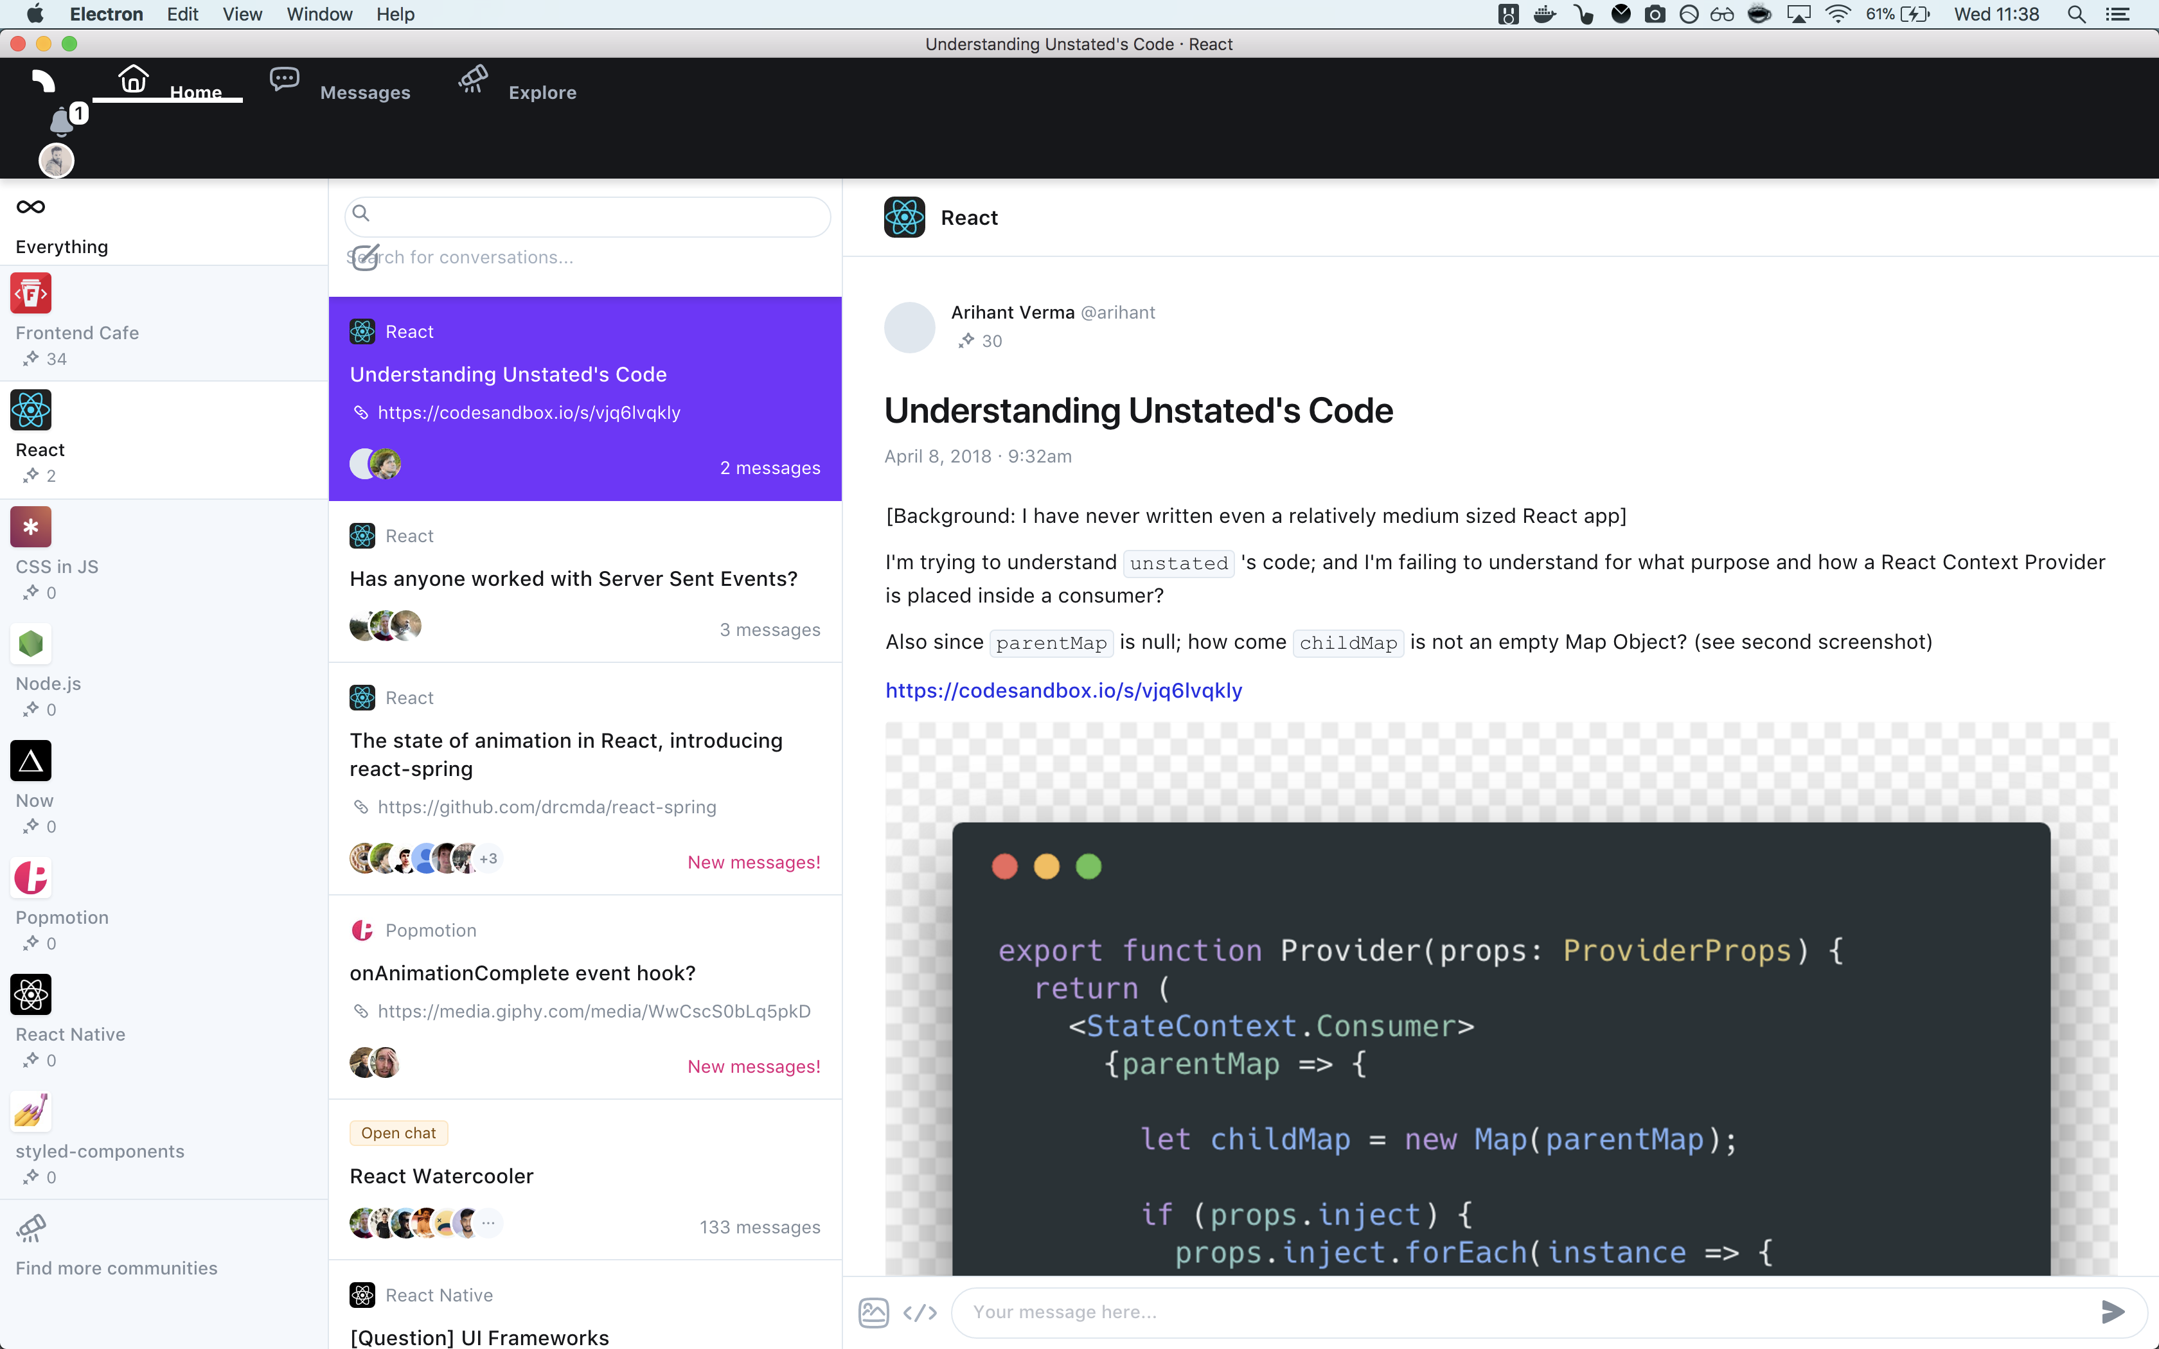Image resolution: width=2159 pixels, height=1349 pixels.
Task: Click the Find more communities telescope
Action: (32, 1228)
